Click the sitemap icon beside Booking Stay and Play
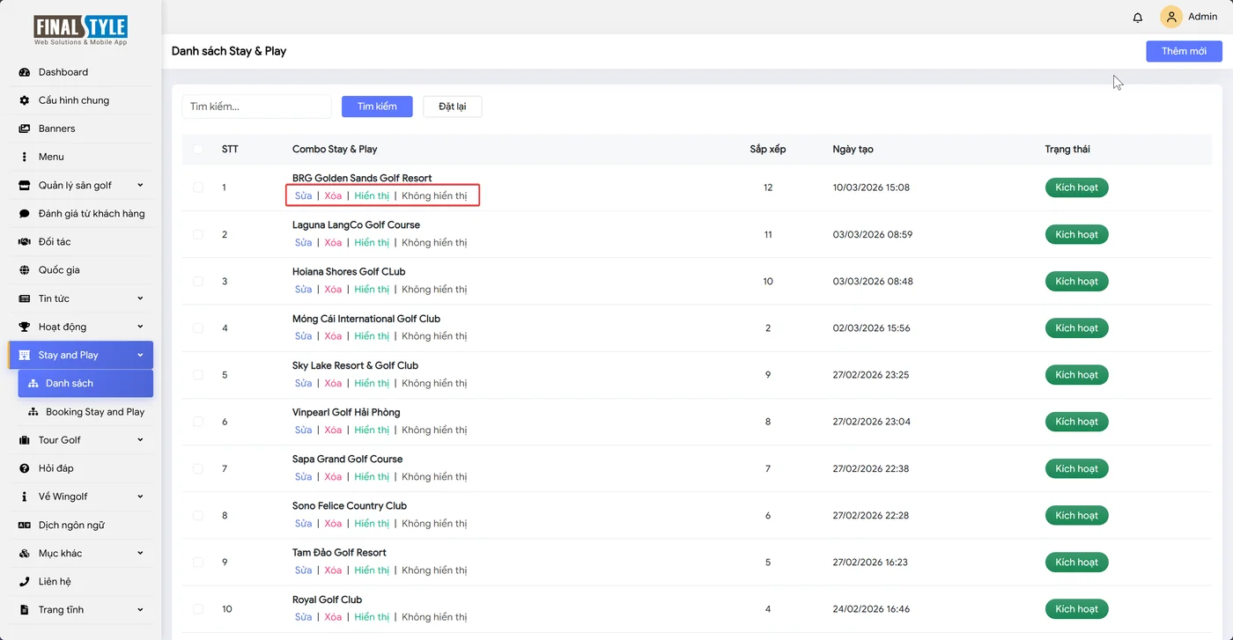The image size is (1233, 640). coord(33,412)
